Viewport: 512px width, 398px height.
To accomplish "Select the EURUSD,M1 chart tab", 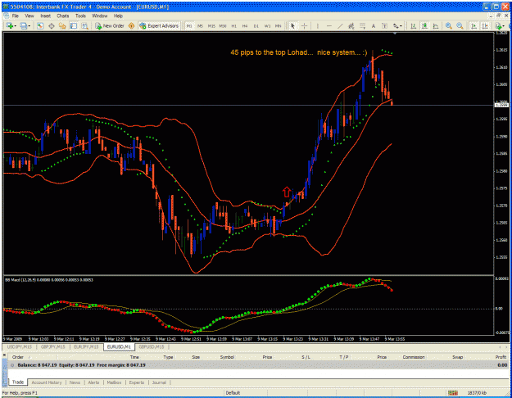I will (119, 346).
